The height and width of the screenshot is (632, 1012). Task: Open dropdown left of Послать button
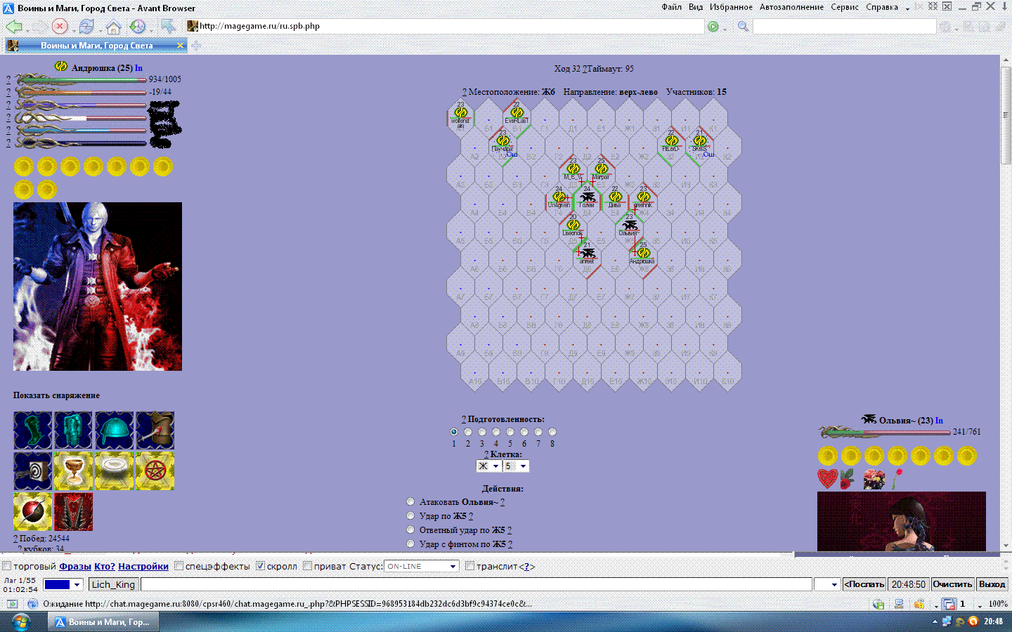click(826, 584)
